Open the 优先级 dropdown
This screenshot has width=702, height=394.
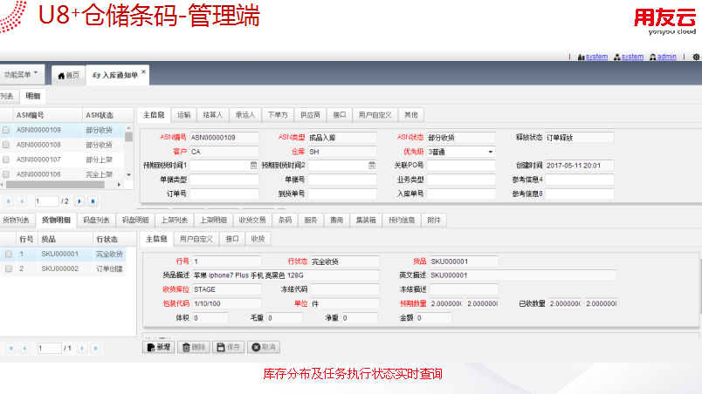[490, 152]
